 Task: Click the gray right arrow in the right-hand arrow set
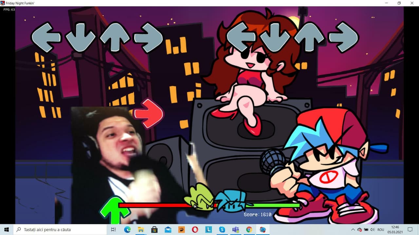pos(343,37)
